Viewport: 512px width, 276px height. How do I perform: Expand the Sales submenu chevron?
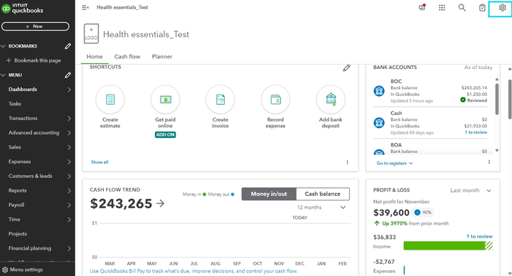pos(69,147)
